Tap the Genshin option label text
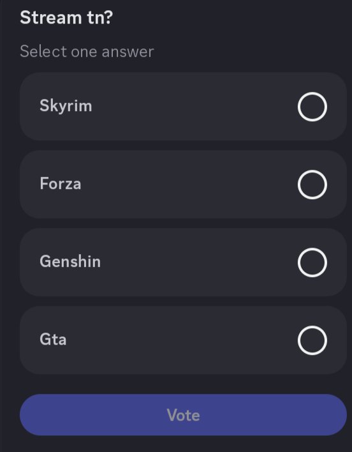The width and height of the screenshot is (352, 452). pyautogui.click(x=70, y=262)
